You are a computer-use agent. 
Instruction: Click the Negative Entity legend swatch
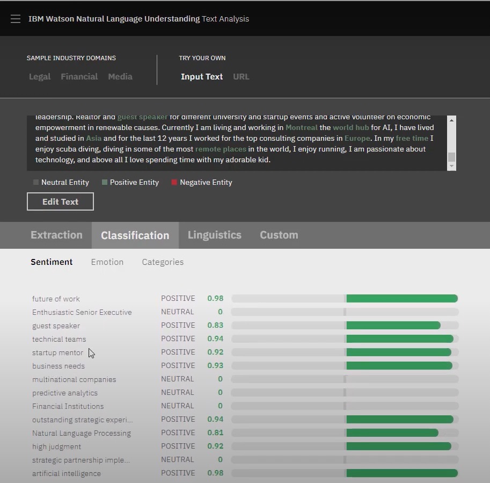[x=174, y=182]
